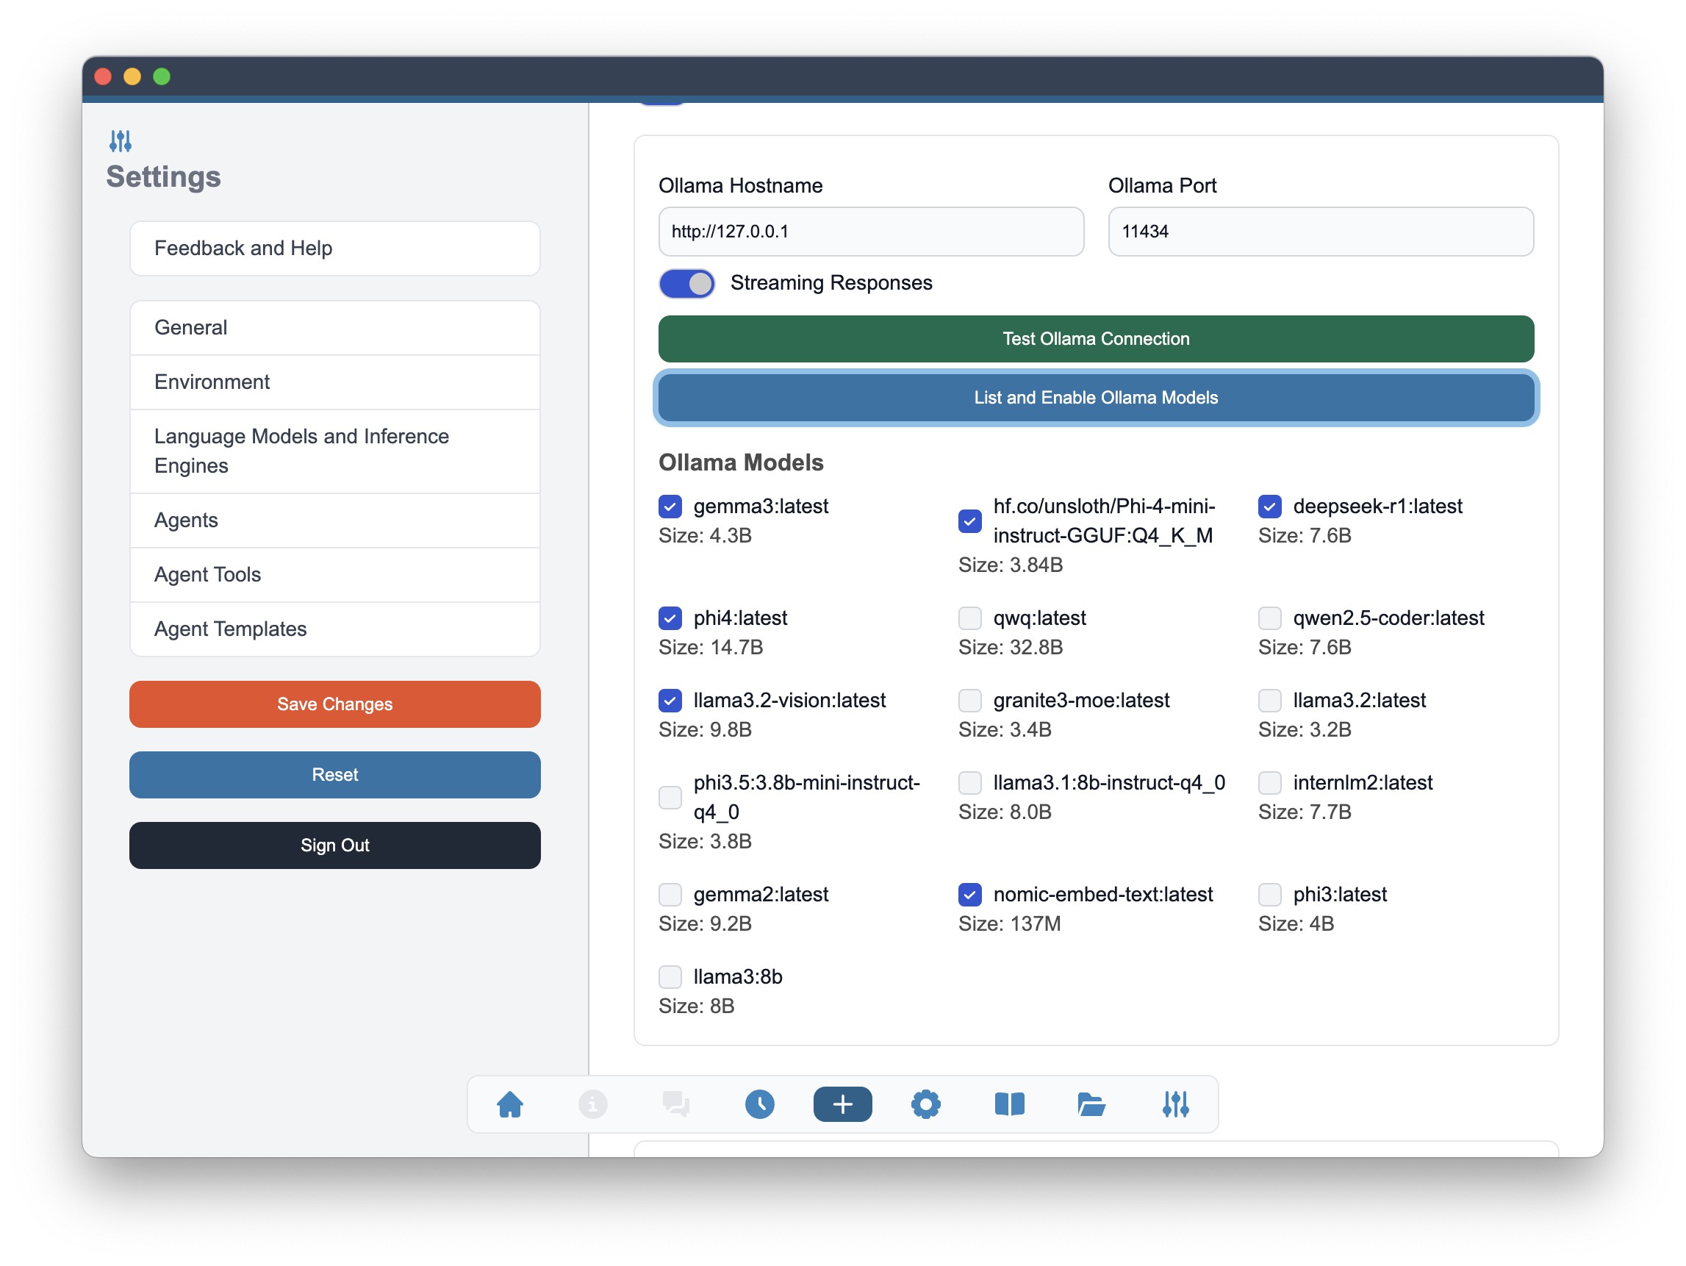The height and width of the screenshot is (1266, 1686).
Task: Enable the llama3:8b model
Action: (670, 976)
